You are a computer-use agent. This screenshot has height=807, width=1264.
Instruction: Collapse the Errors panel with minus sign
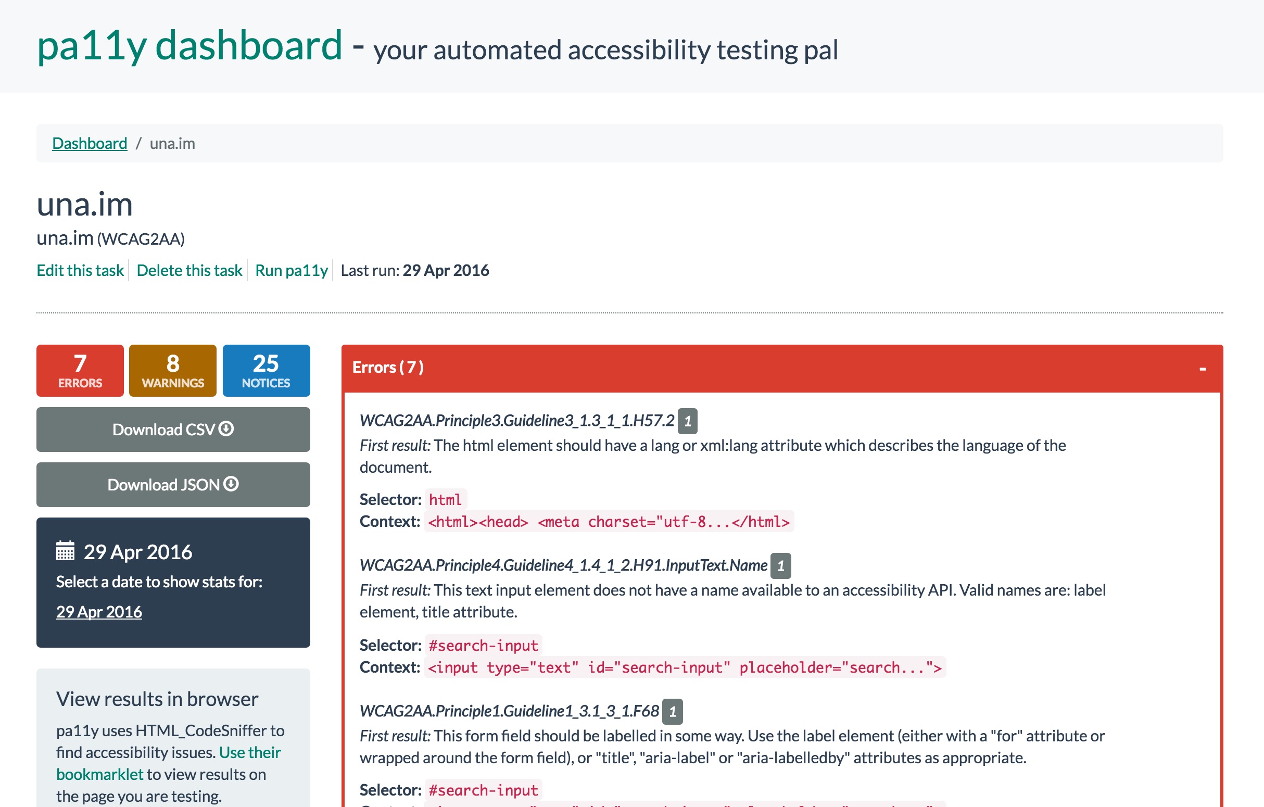pos(1202,369)
